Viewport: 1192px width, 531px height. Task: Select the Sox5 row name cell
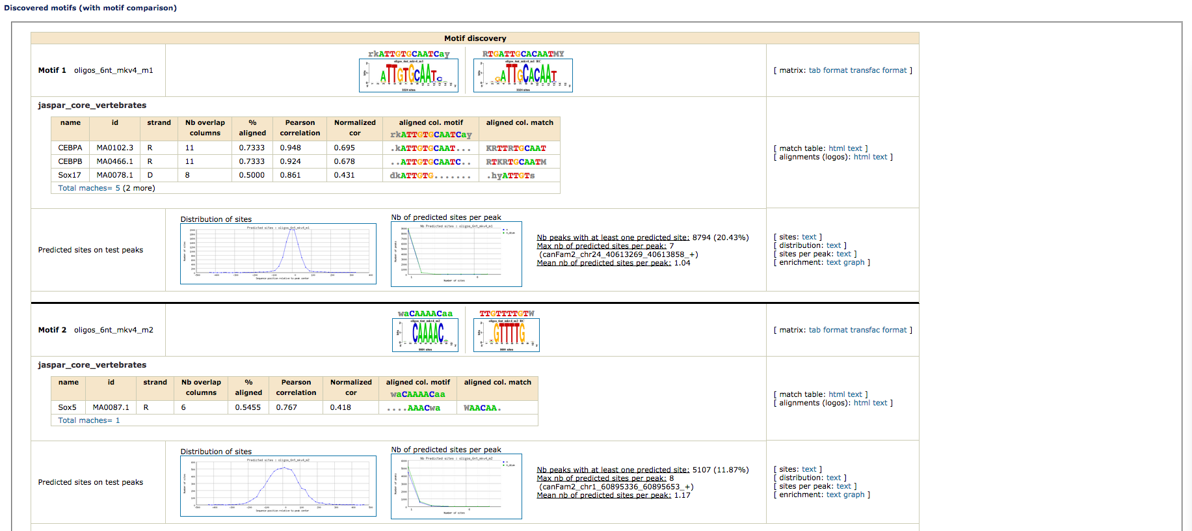(68, 407)
